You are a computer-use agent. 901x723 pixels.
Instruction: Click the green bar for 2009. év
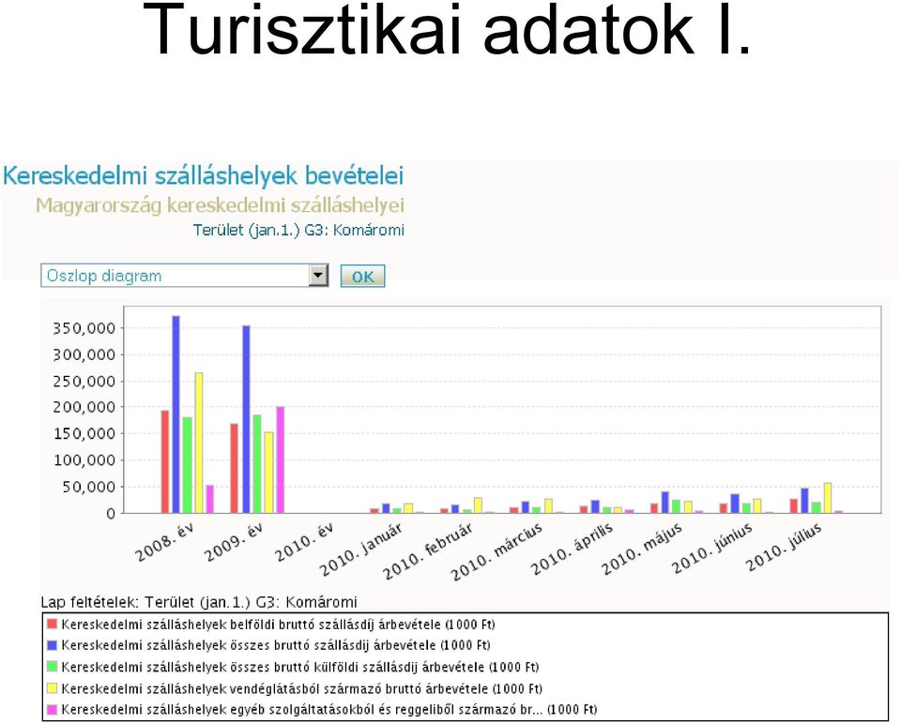point(257,464)
